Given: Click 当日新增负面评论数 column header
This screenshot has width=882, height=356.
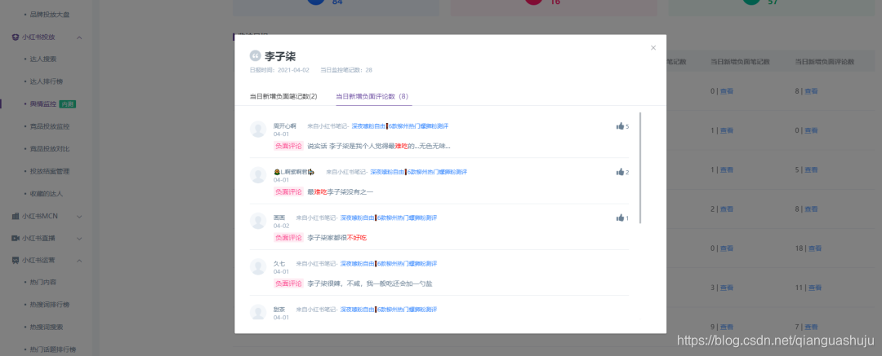Looking at the screenshot, I should [825, 62].
